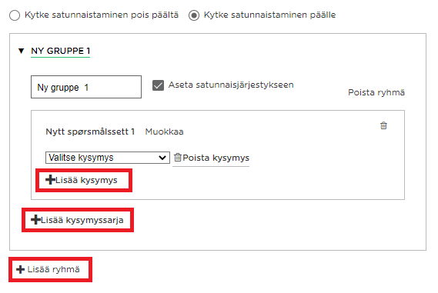Select the Kytke satunnaistaminen päälle radio

[x=194, y=15]
